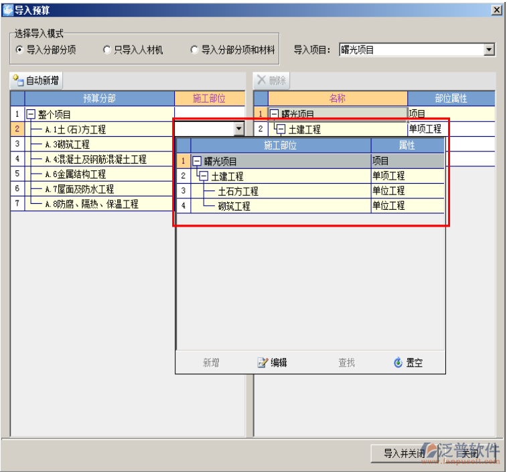Click the 编辑 edit button in popup

pyautogui.click(x=273, y=363)
